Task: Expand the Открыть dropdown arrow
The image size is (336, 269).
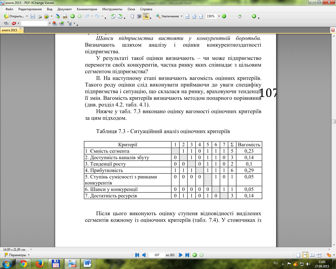Action: tap(27, 16)
